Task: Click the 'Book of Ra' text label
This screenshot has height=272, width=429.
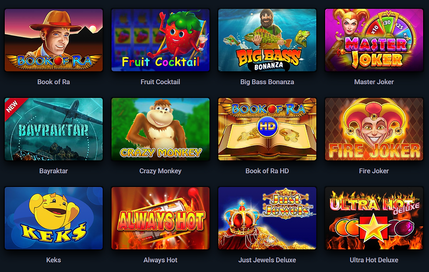Action: click(53, 82)
